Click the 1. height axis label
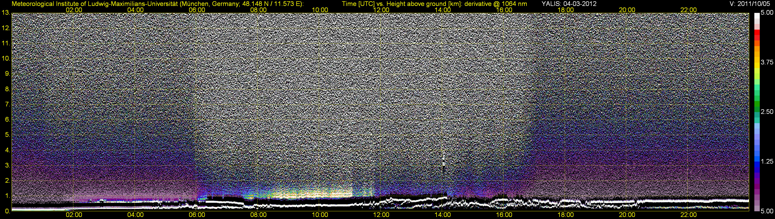Screen dimensions: 775x219 [7, 196]
